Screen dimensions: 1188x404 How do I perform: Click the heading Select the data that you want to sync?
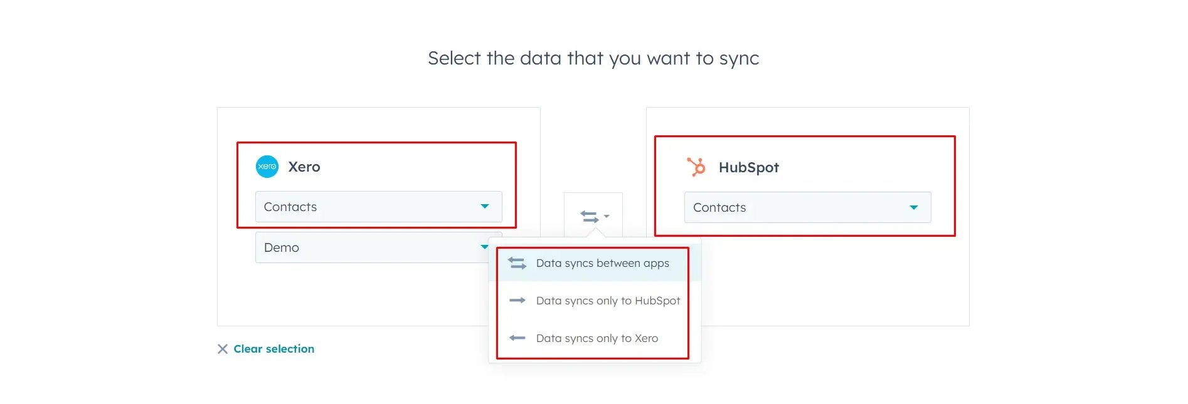coord(593,58)
